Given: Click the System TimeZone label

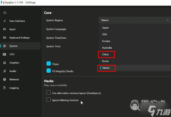Looking at the screenshot, I should pos(56,38).
